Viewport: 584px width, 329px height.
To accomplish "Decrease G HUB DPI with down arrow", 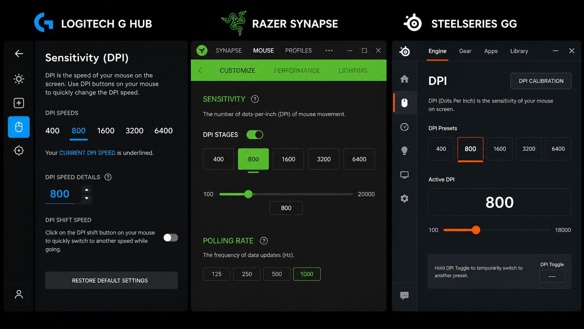I will [87, 198].
